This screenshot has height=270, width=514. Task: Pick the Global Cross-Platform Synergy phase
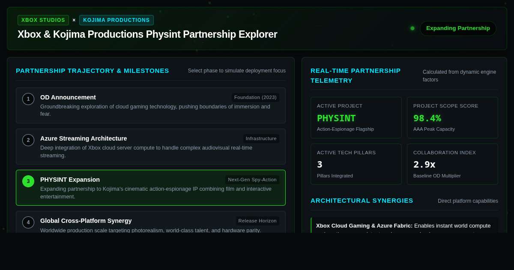[151, 222]
